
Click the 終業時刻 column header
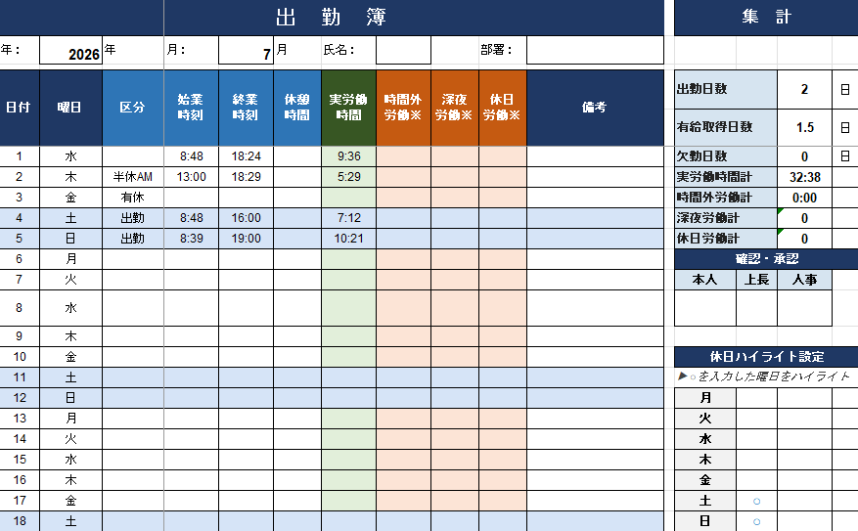point(246,108)
